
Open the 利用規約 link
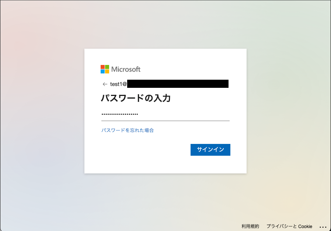pos(250,226)
